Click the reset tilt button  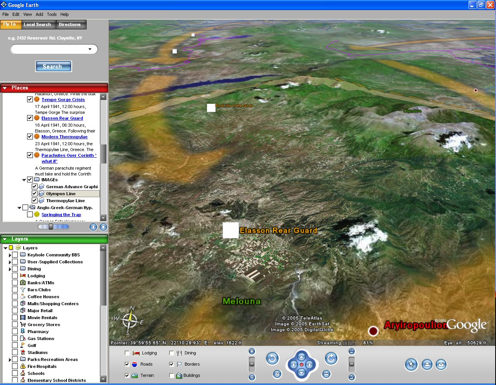point(326,374)
